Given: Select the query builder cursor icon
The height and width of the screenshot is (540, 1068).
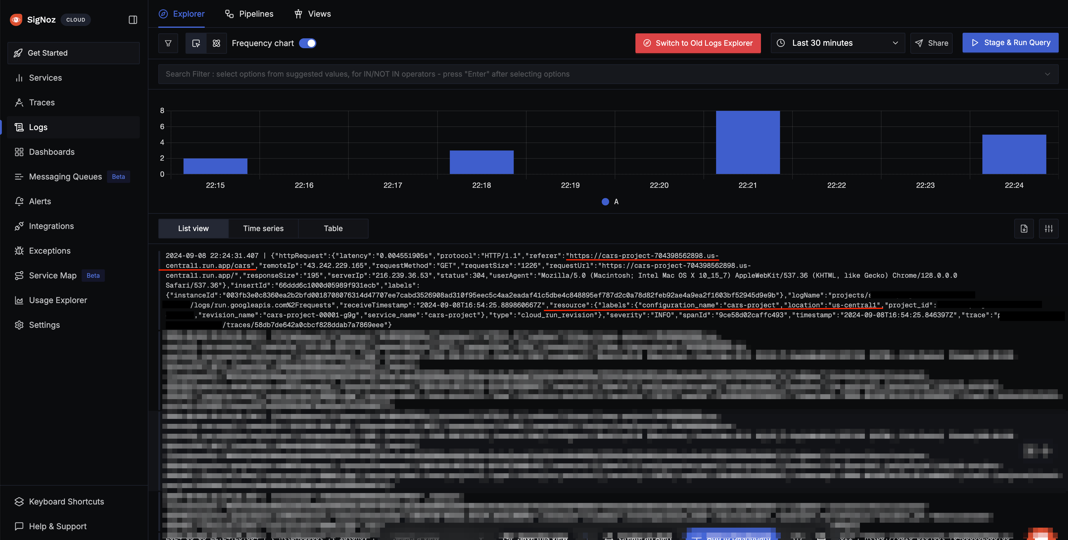Looking at the screenshot, I should (196, 43).
